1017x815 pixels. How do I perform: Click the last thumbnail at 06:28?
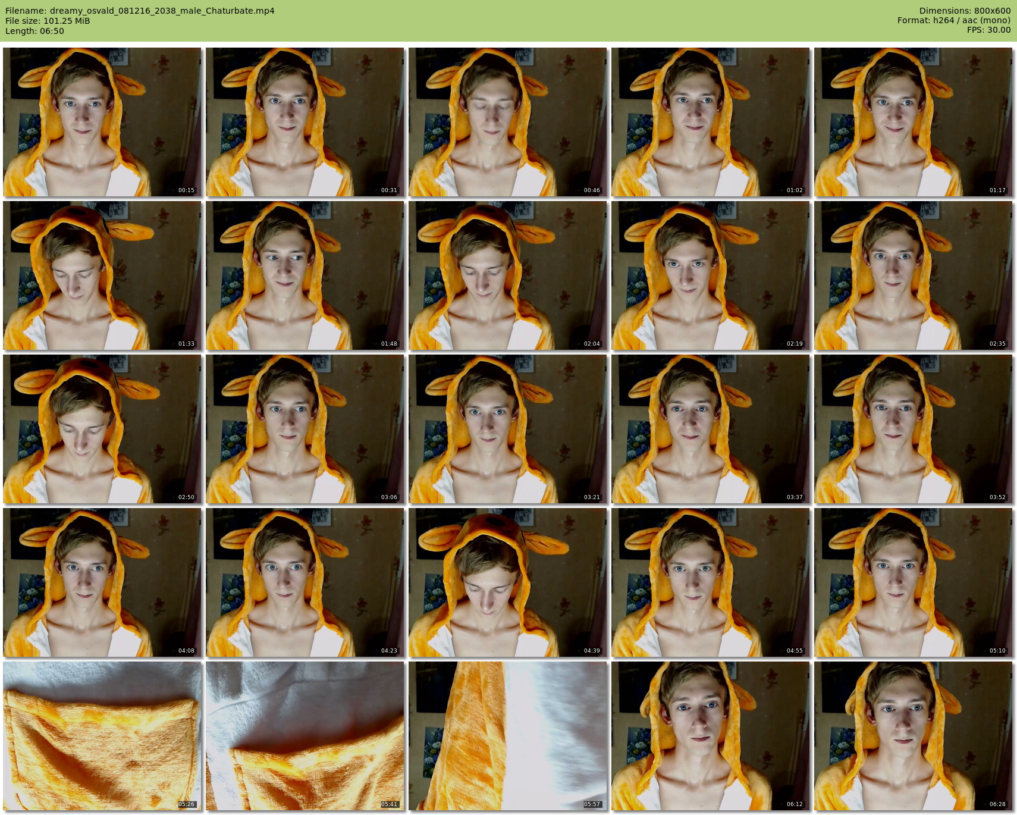click(913, 736)
